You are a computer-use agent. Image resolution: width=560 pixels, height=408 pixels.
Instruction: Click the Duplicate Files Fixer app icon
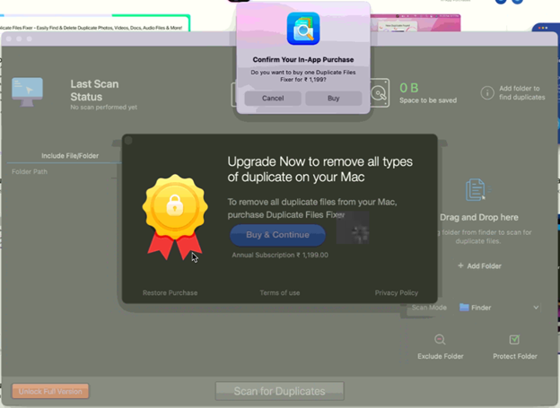pos(303,29)
